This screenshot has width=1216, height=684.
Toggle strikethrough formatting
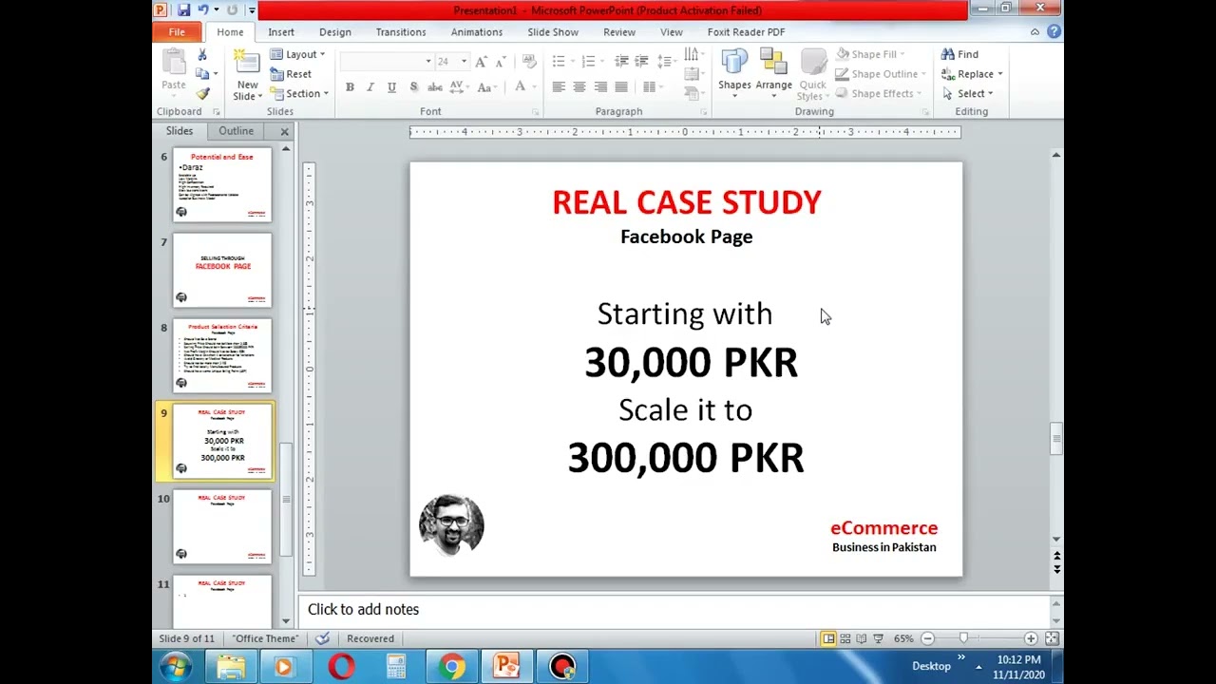coord(434,86)
